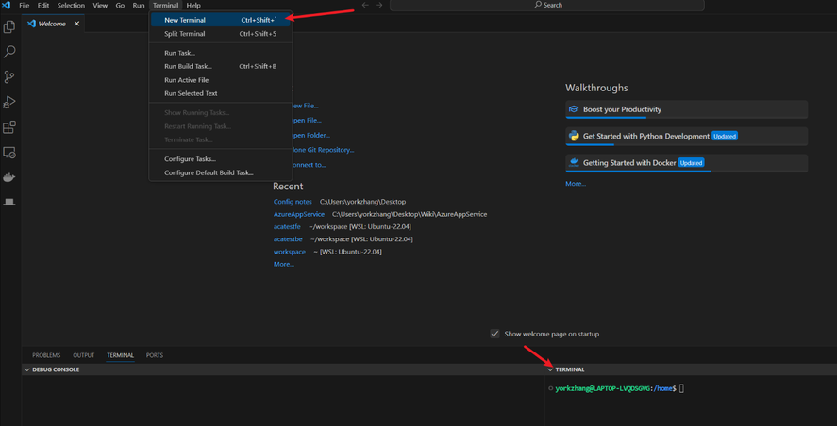837x426 pixels.
Task: Open the Edit menu
Action: click(43, 6)
